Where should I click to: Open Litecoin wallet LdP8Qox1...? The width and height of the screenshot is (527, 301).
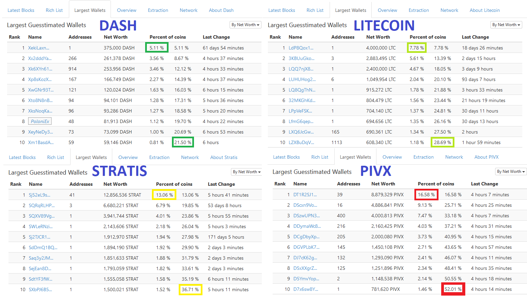point(301,48)
